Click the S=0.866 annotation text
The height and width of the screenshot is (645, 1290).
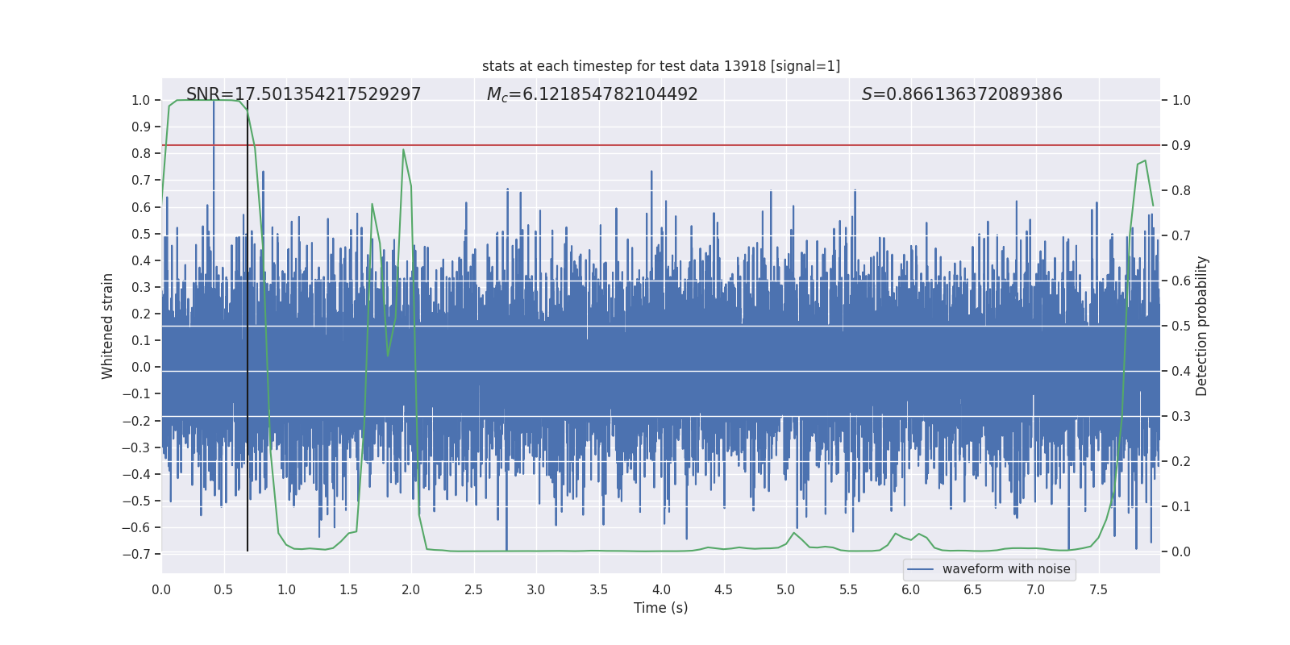click(961, 94)
